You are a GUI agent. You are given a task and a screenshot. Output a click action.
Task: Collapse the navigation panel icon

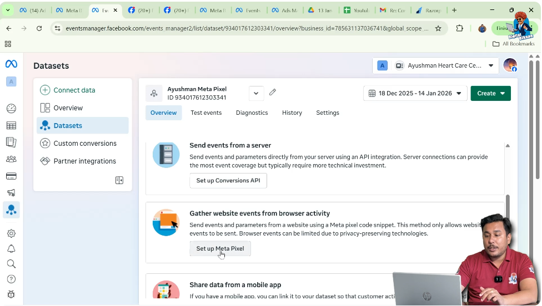[x=119, y=180]
